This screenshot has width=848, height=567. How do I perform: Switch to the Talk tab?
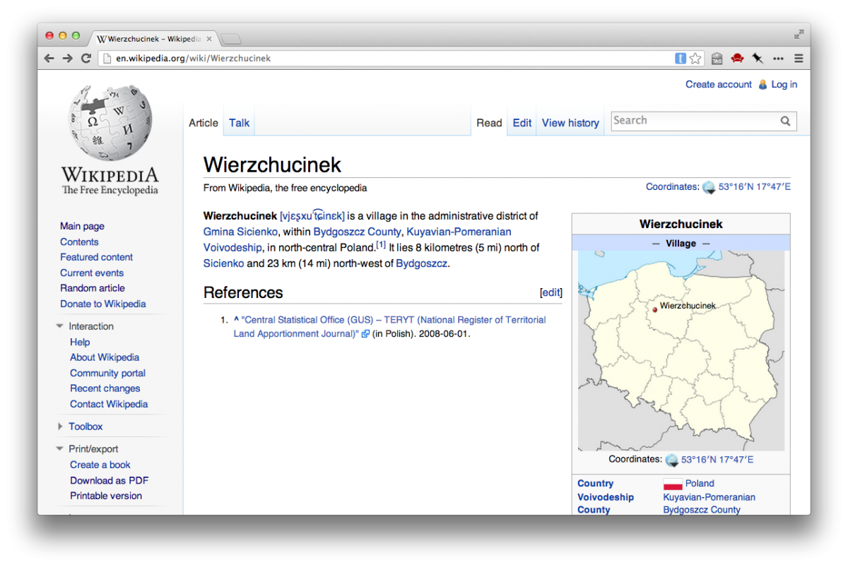(239, 123)
